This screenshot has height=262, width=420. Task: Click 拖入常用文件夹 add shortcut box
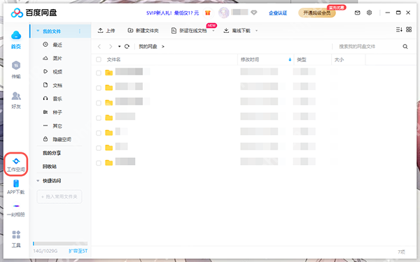click(x=59, y=196)
